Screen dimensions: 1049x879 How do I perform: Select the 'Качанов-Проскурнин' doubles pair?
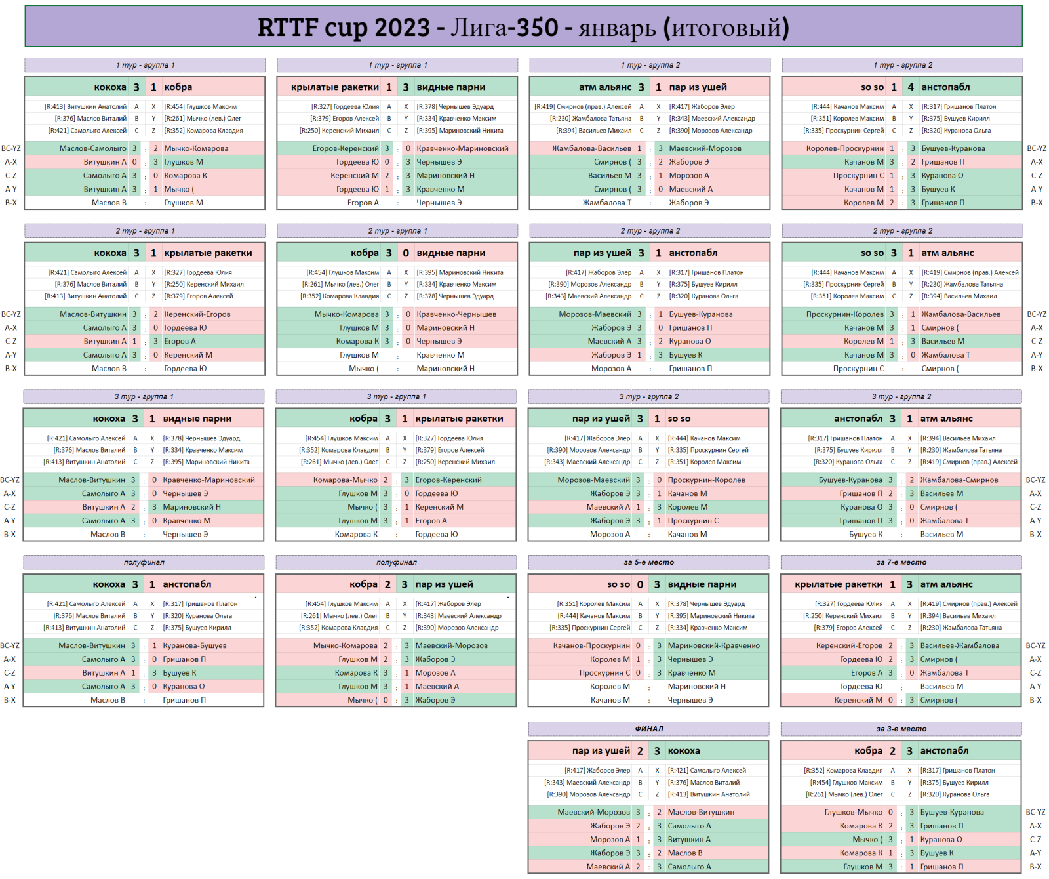pos(591,645)
